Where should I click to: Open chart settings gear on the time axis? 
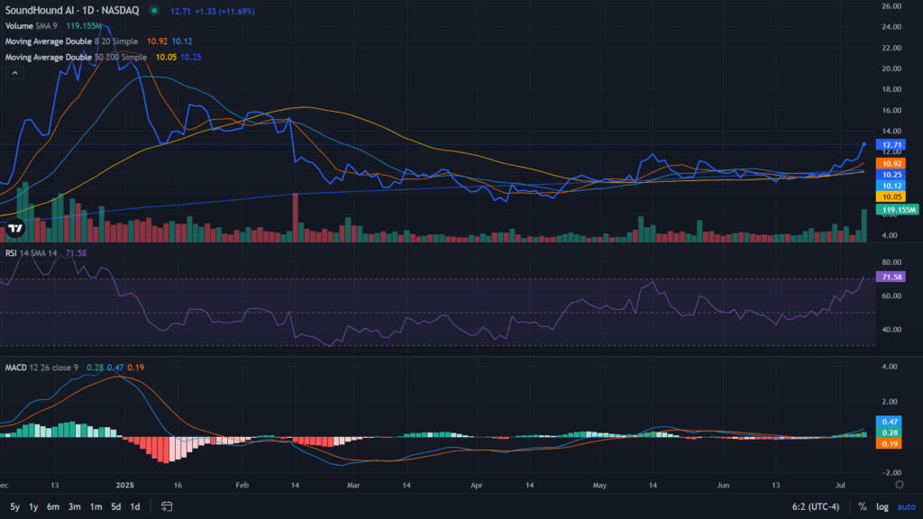900,485
